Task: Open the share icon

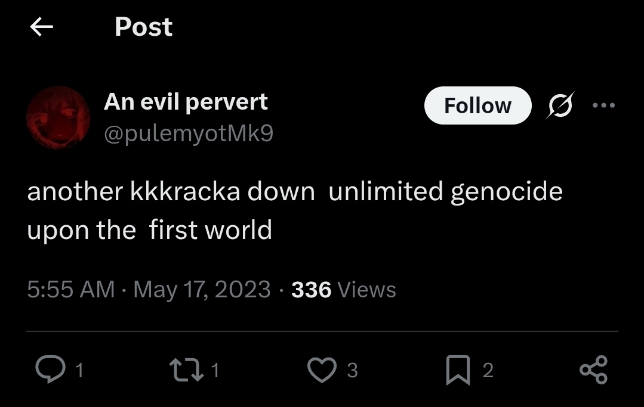Action: click(593, 369)
